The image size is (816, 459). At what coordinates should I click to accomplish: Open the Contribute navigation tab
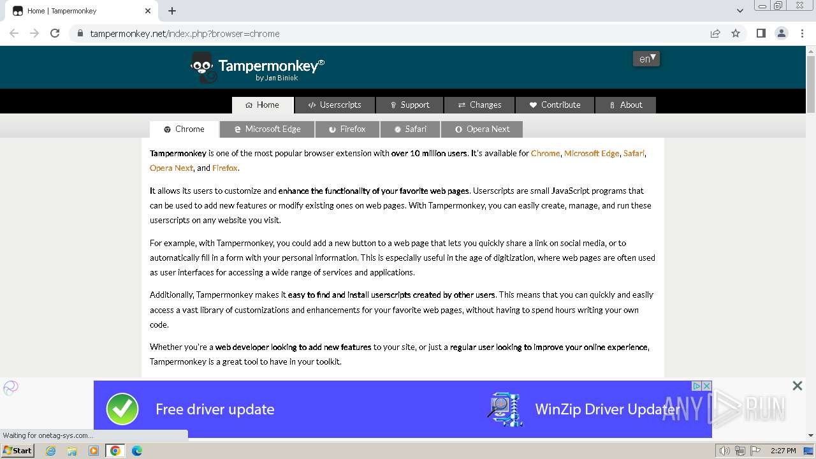point(555,105)
